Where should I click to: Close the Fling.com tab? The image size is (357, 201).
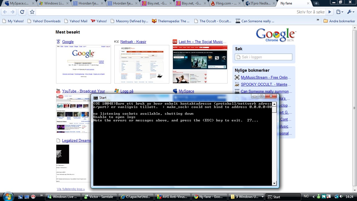click(240, 4)
